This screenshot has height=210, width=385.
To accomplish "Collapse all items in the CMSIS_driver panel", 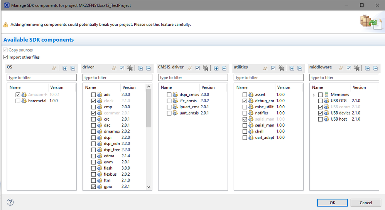I will click(224, 68).
